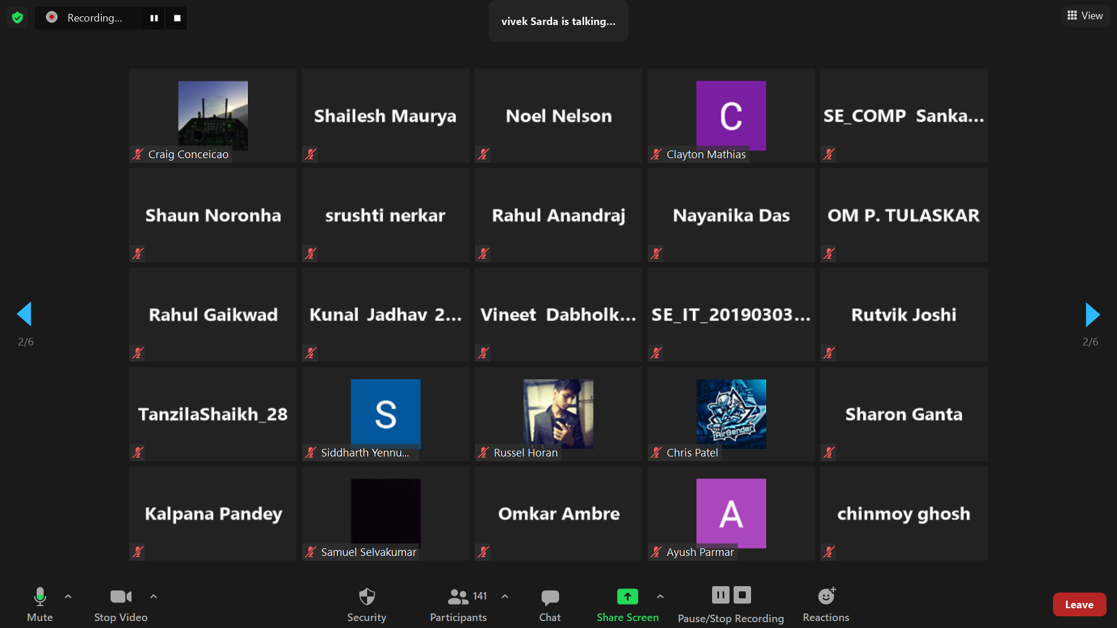
Task: Click srushti nerkar's muted mic icon
Action: [x=311, y=254]
